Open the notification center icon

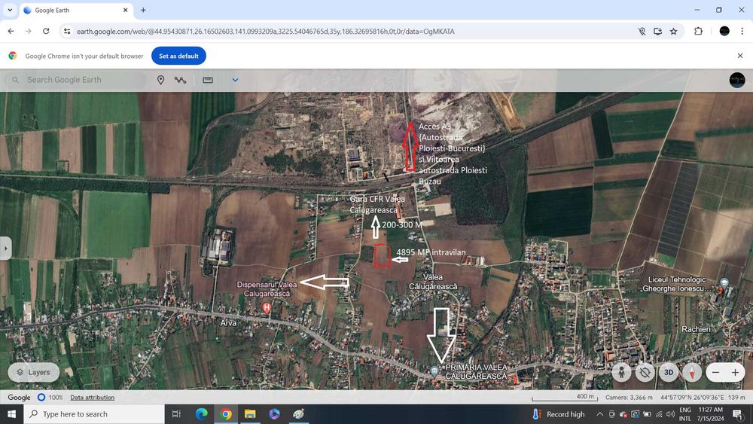(738, 414)
